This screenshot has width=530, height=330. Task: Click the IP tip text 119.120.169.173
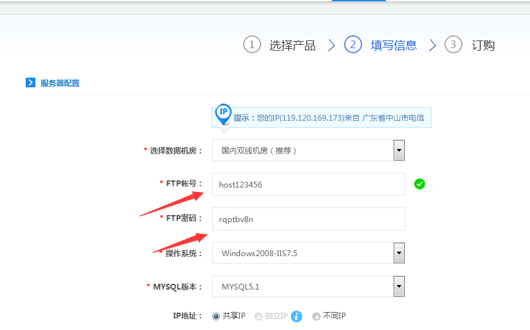point(313,117)
